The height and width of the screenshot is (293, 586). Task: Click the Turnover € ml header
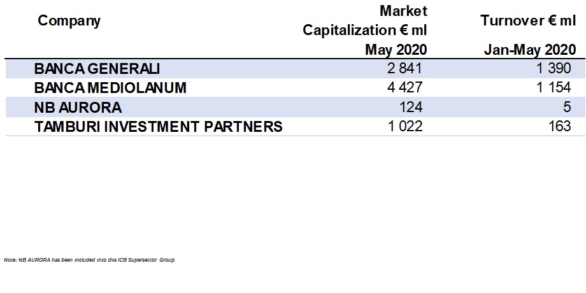[528, 21]
